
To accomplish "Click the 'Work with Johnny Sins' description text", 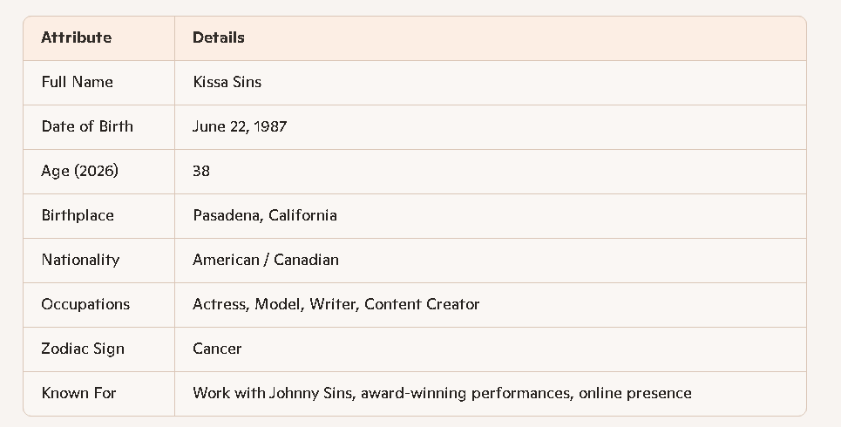I will (x=274, y=393).
